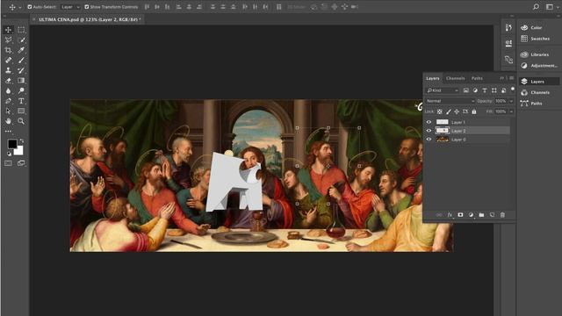This screenshot has width=562, height=316.
Task: Select the Hand tool
Action: [8, 121]
